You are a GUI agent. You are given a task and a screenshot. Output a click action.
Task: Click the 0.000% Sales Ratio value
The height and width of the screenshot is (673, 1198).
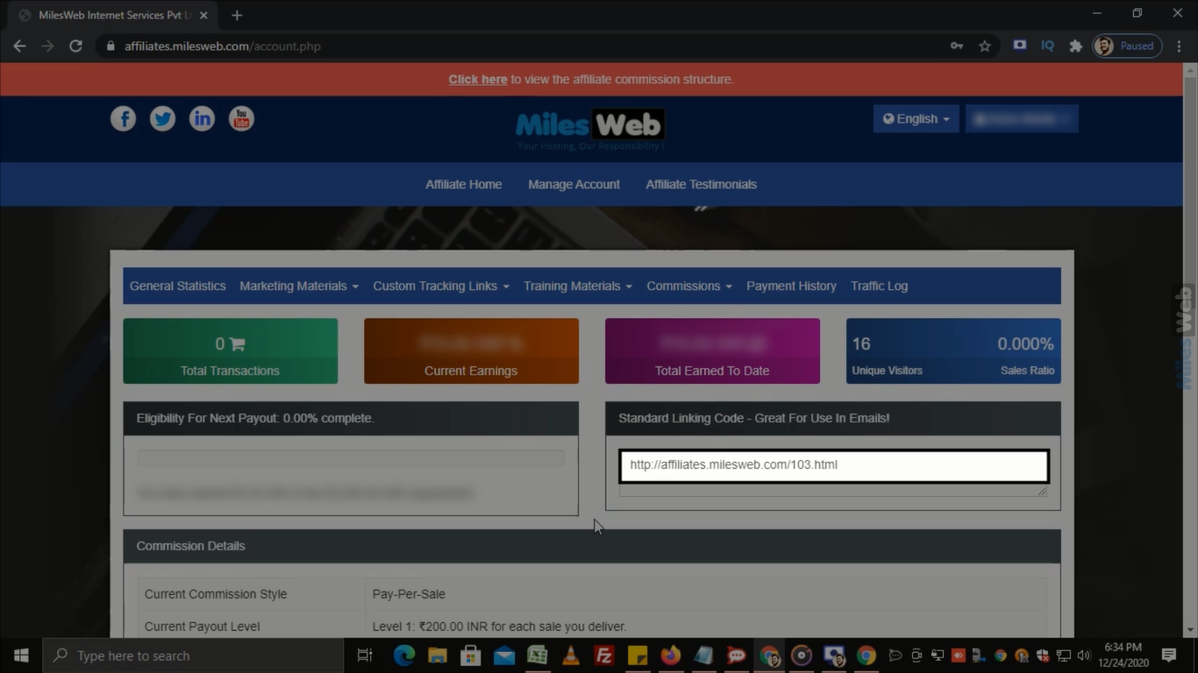1025,344
